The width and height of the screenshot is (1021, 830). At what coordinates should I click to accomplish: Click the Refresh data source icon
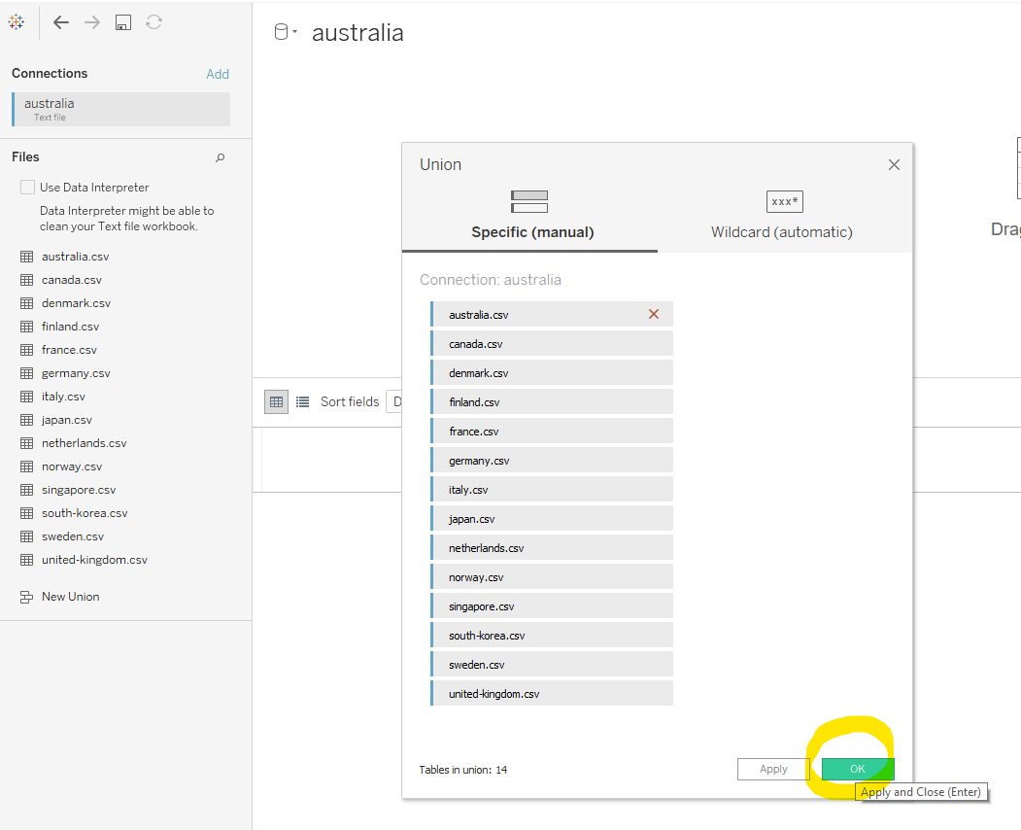pyautogui.click(x=153, y=21)
